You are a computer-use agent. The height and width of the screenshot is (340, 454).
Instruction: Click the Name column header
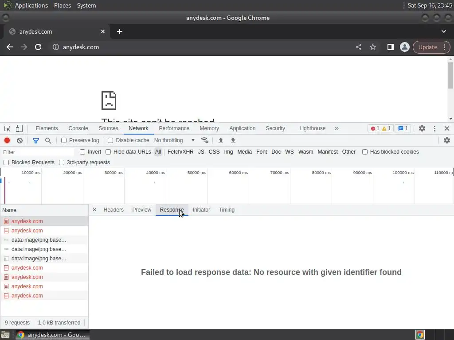tap(44, 210)
